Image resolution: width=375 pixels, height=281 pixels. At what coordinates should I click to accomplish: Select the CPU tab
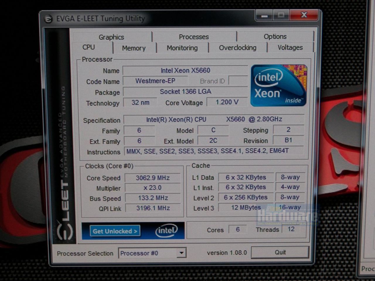pyautogui.click(x=88, y=47)
